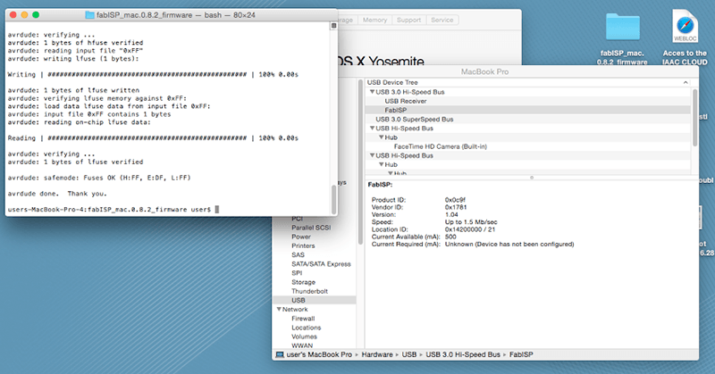Click the split-pane divider handle below the device tree
Screen dimensions: 715x374
(532, 178)
